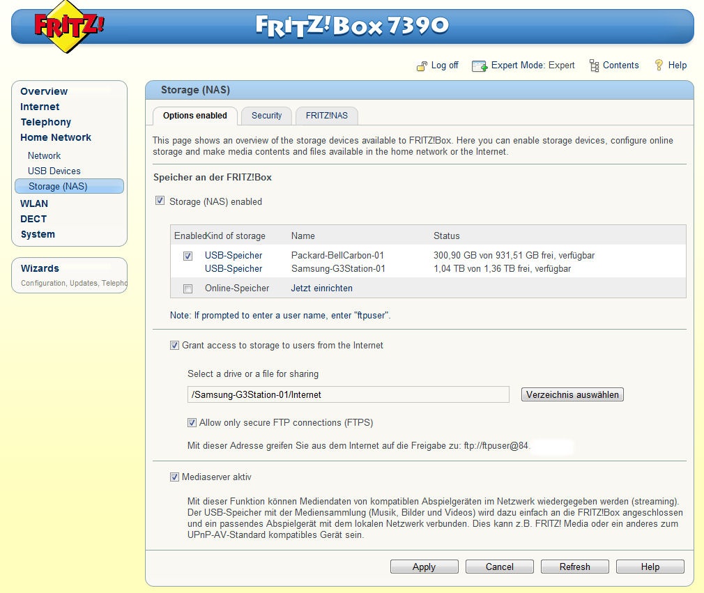Toggle Allow only secure FTP connections
This screenshot has width=704, height=593.
tap(192, 422)
